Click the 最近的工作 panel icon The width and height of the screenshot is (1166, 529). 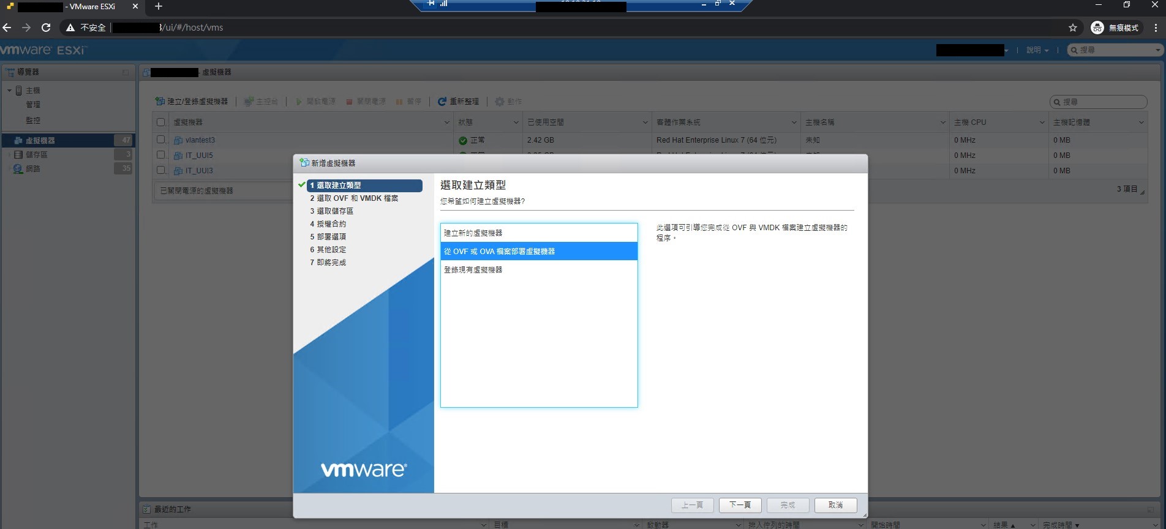coord(146,509)
